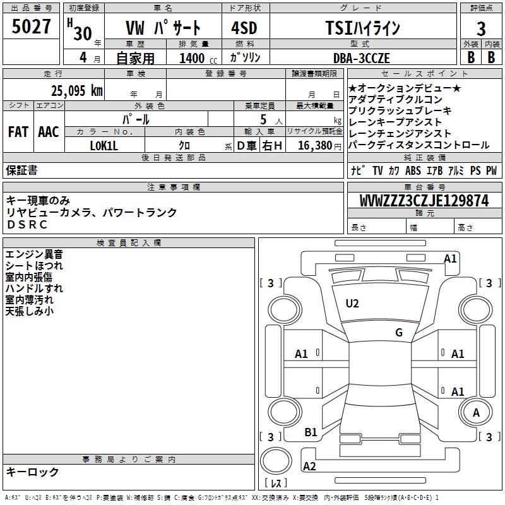Click the 高さ dimension field
Screen dimensions: 505x505
(x=478, y=227)
